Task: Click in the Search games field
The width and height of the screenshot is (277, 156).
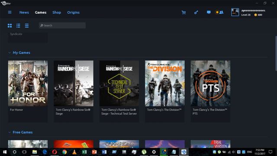Action: click(x=62, y=26)
